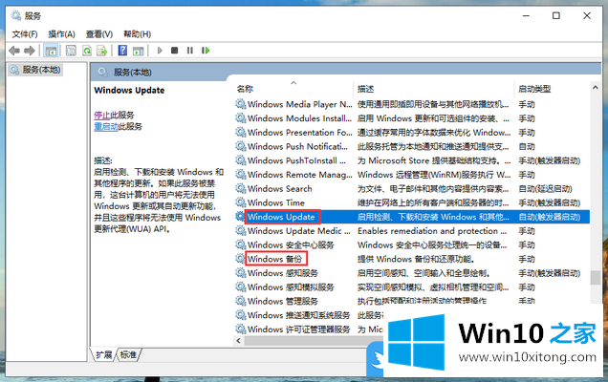Select the Windows 推送通知系统服务 row
Viewport: 608px width, 382px height.
point(309,315)
